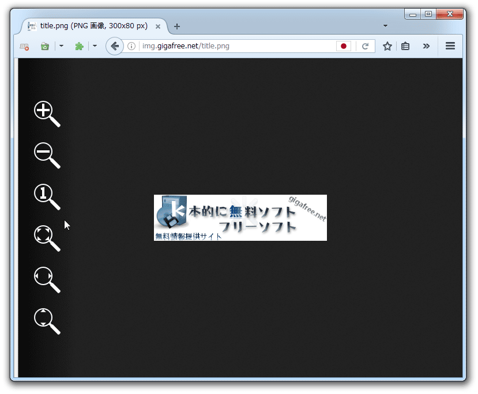
Task: Close the title.png tab
Action: click(x=158, y=26)
